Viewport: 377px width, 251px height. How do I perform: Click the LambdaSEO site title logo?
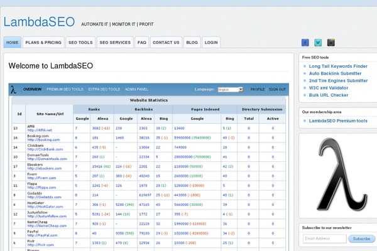(x=38, y=22)
